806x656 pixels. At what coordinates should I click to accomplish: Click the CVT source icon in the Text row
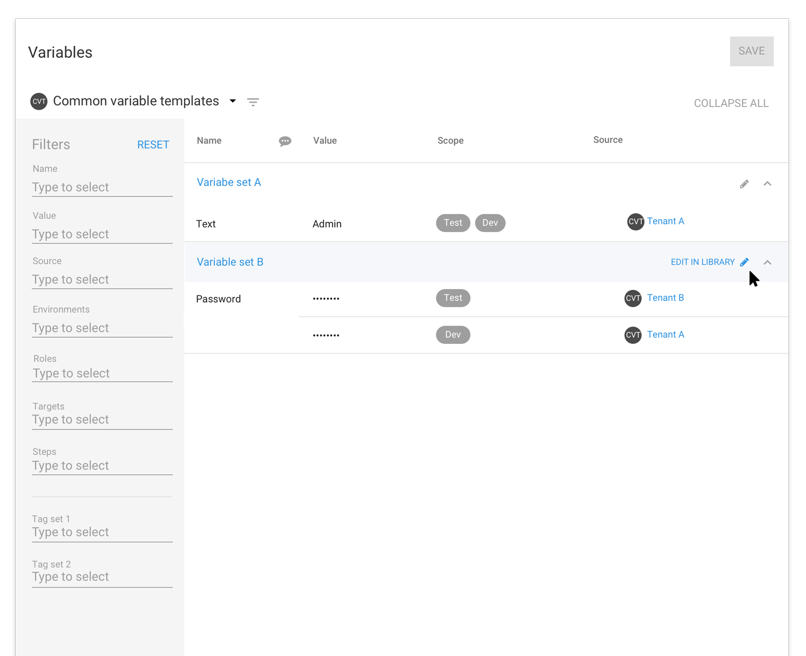(636, 221)
